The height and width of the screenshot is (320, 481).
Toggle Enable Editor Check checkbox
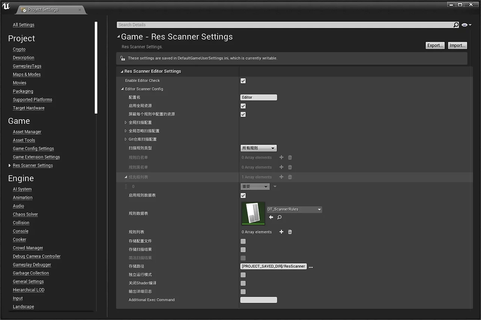243,81
